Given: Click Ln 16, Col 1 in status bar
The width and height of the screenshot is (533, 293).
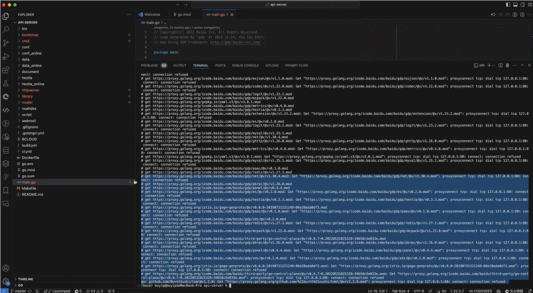Looking at the screenshot, I should click(378, 291).
